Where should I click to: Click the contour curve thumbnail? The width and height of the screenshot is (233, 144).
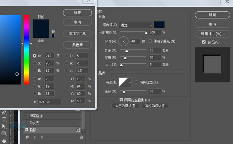click(x=123, y=82)
